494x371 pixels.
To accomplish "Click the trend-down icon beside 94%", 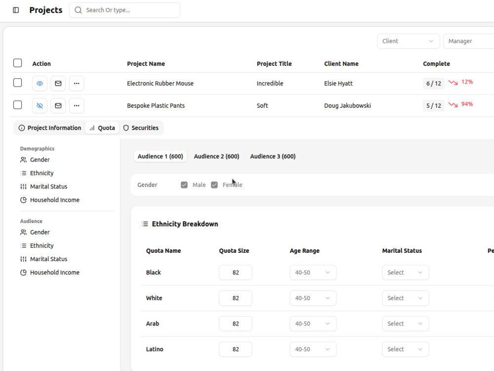I will [x=453, y=104].
